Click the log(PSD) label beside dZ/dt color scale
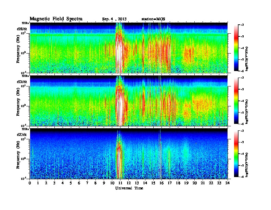271x210 pixels. pyautogui.click(x=247, y=165)
